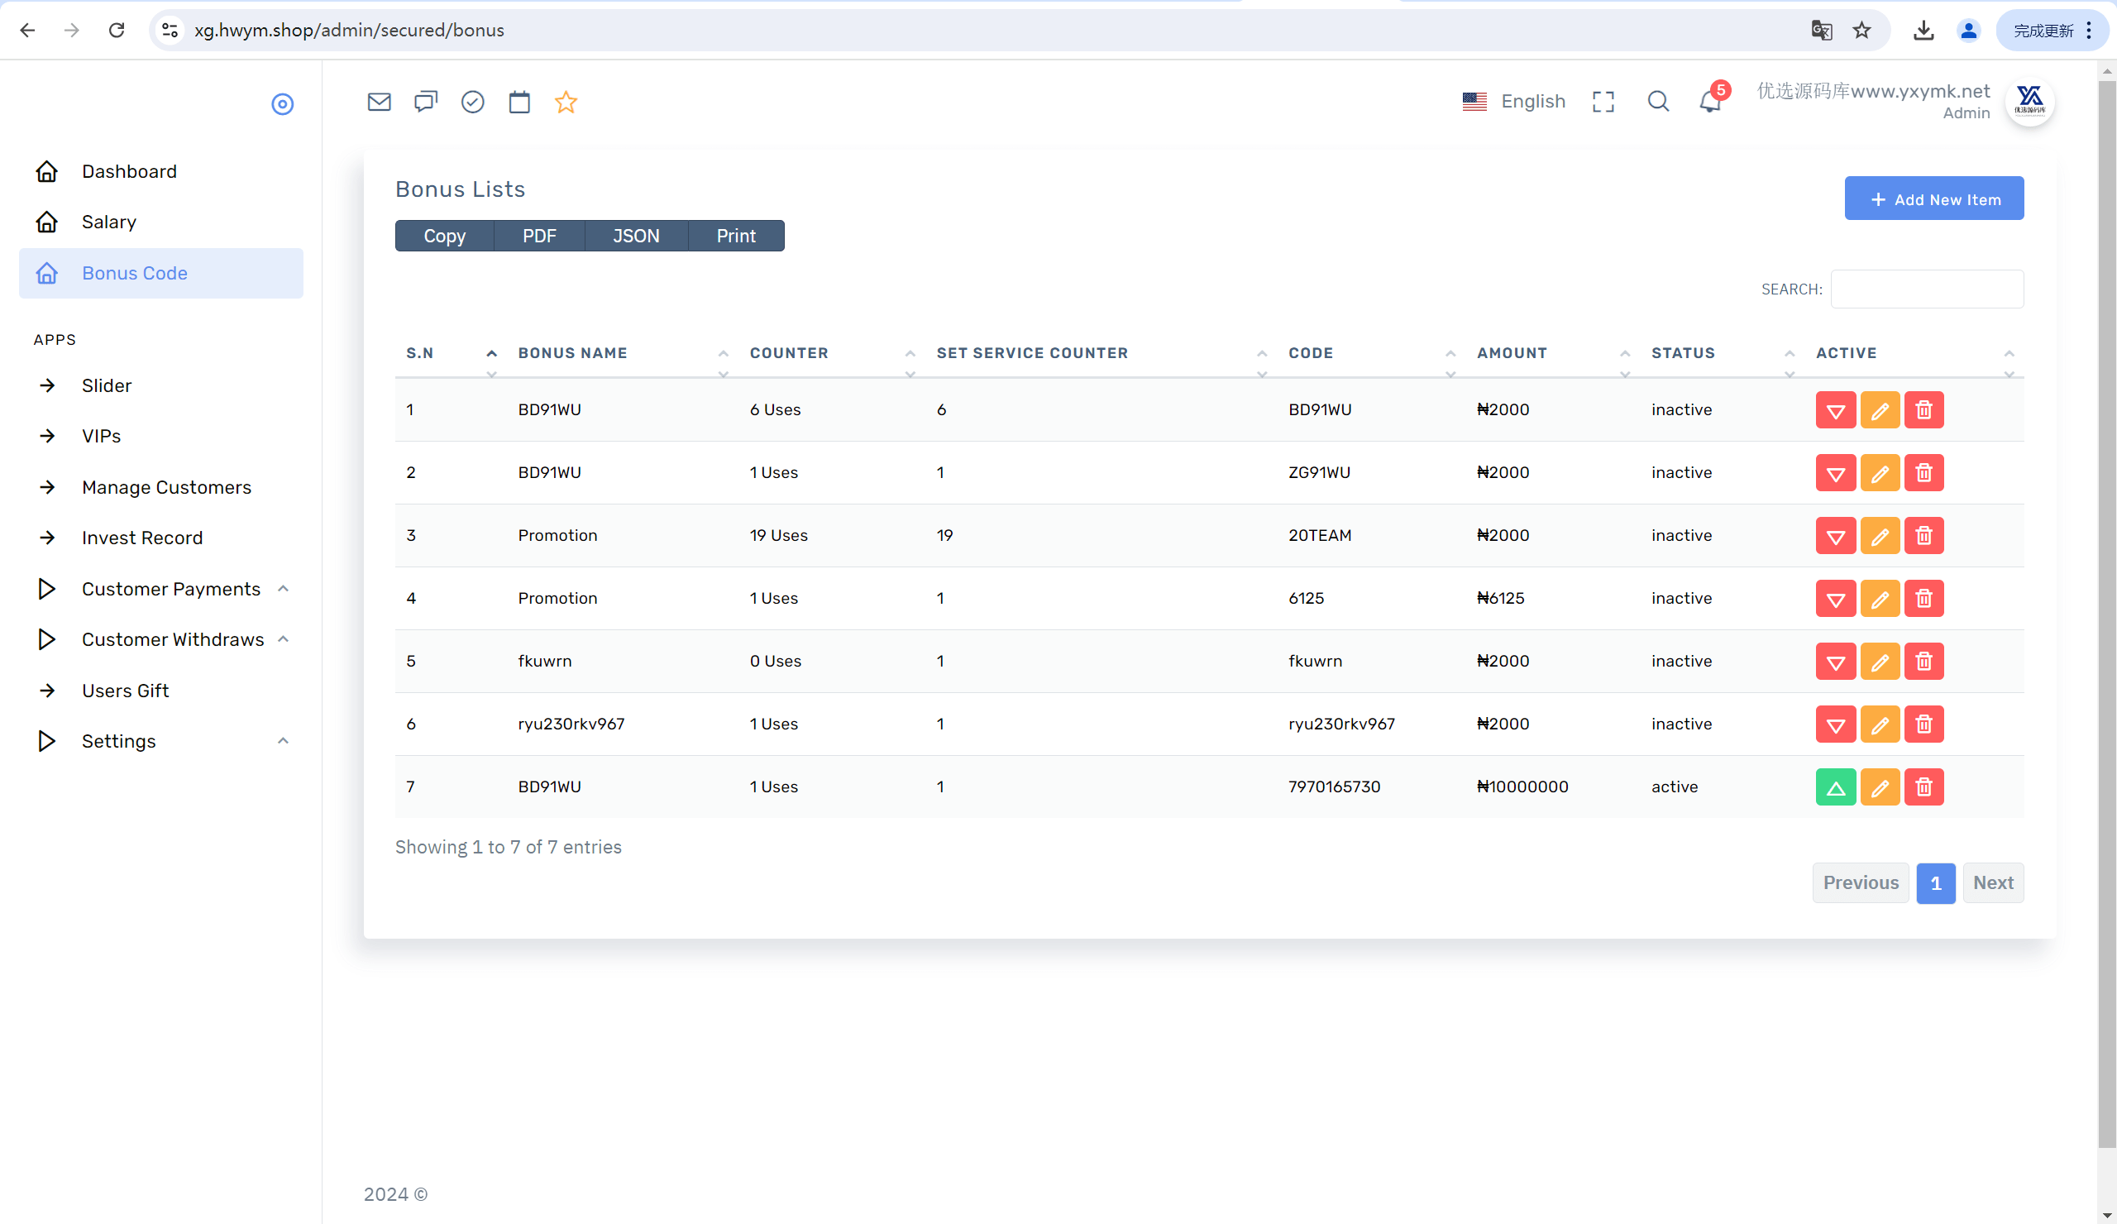Enter fullscreen mode using the expand icon
2117x1224 pixels.
click(x=1603, y=102)
